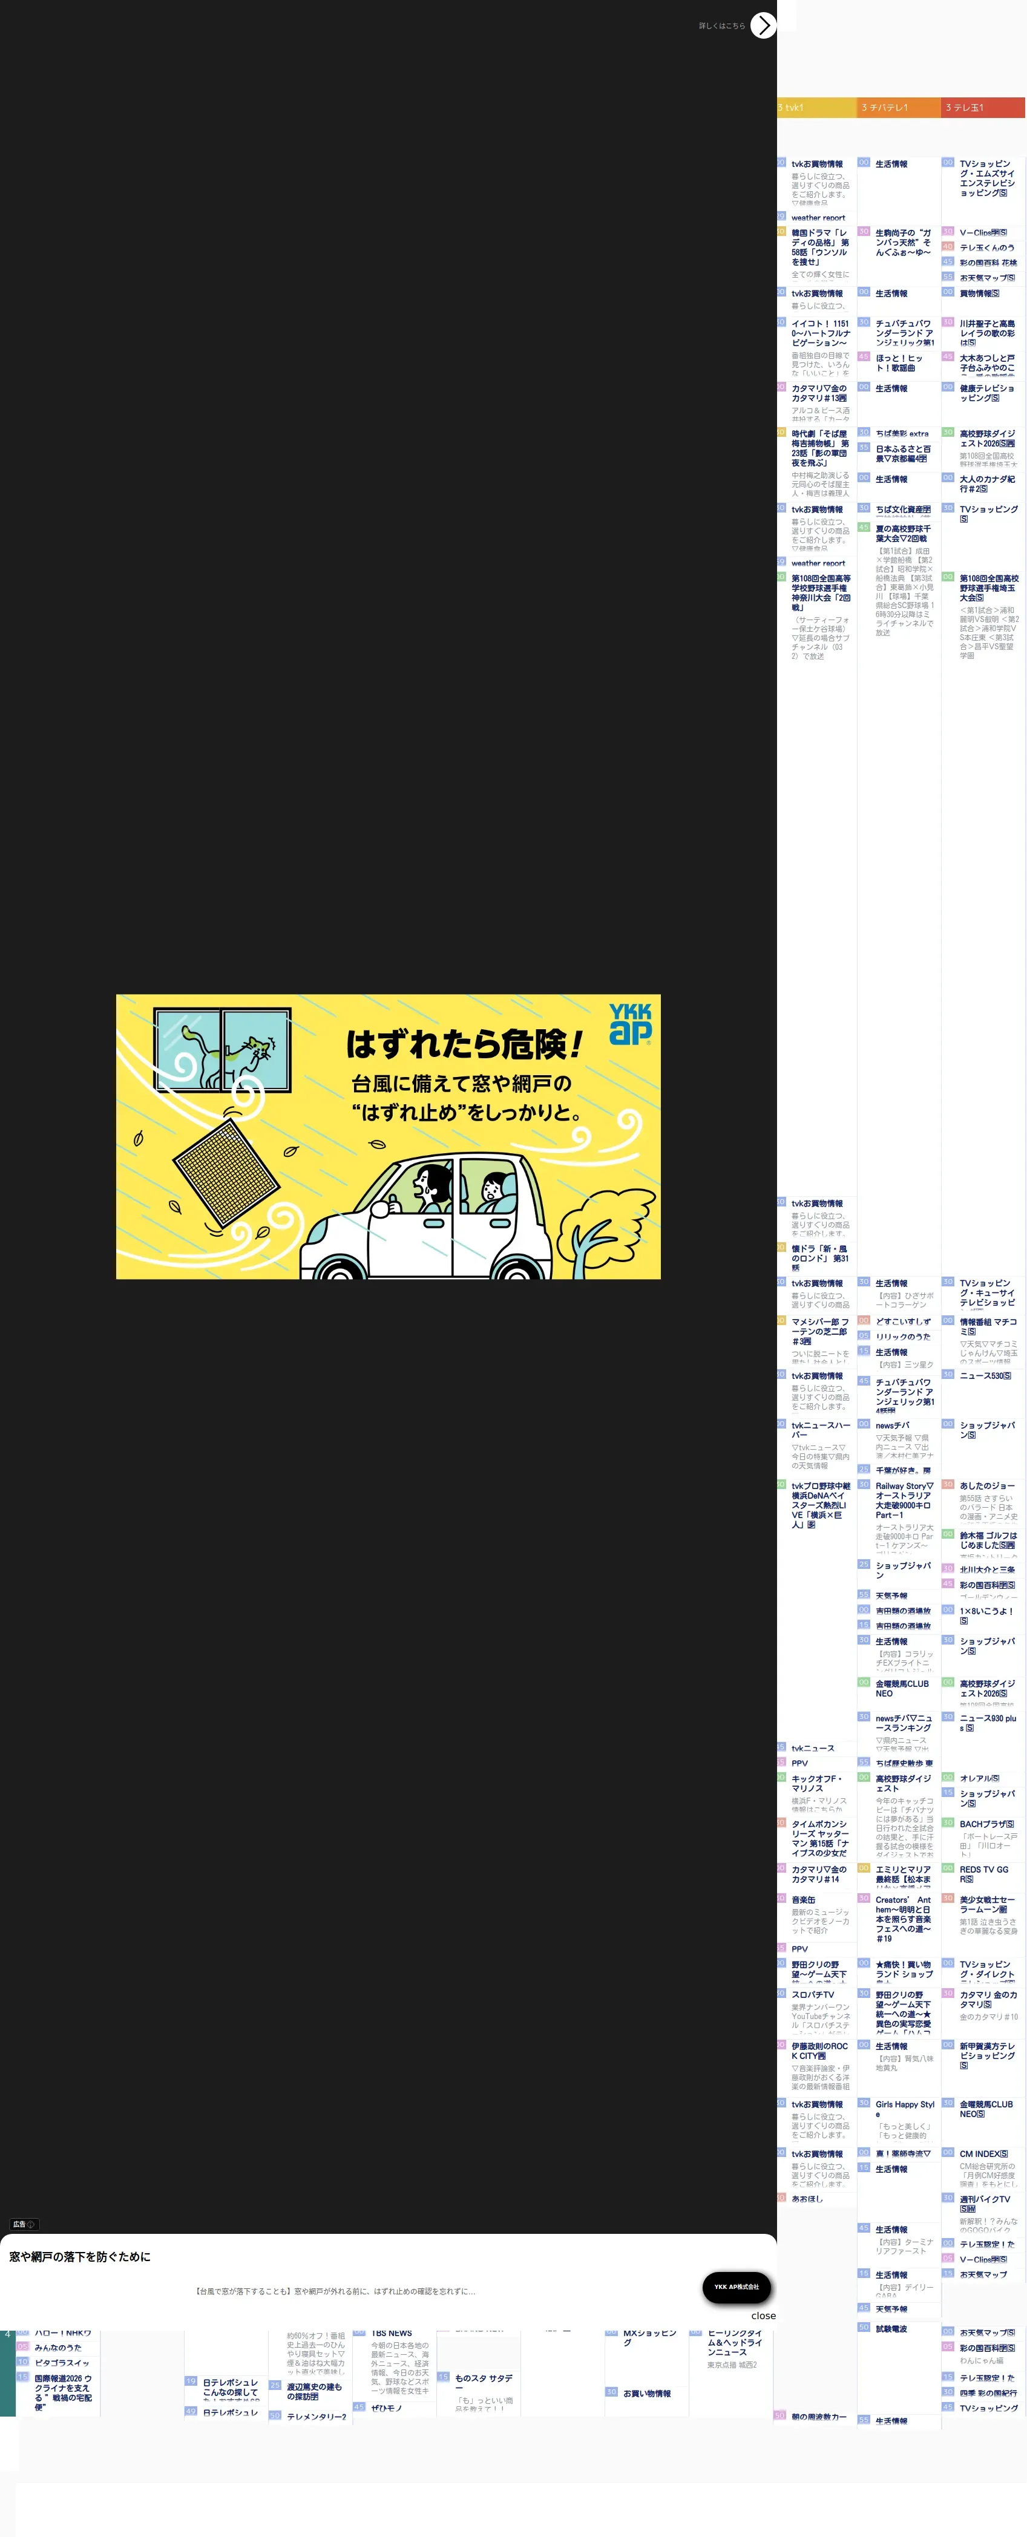1027x2537 pixels.
Task: Click the YKK AP株式会社 advertiser button
Action: (737, 2287)
